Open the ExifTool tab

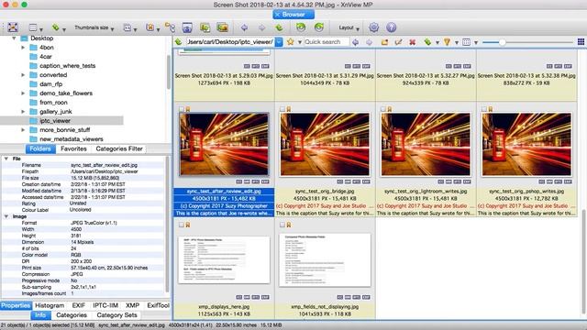coord(158,305)
